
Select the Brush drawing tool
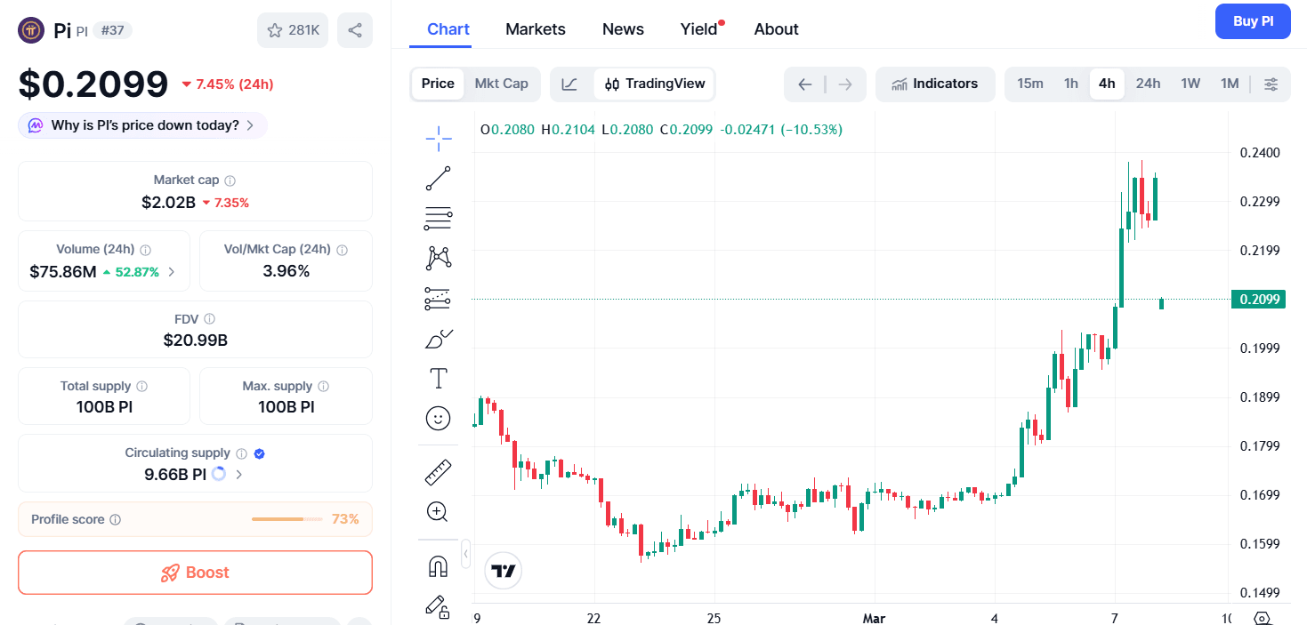(x=438, y=338)
